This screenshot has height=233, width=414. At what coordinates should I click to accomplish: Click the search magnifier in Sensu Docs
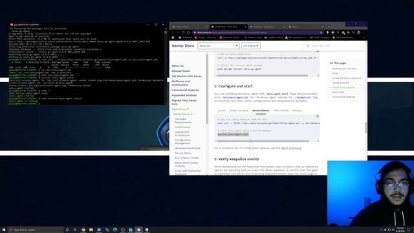tap(308, 46)
